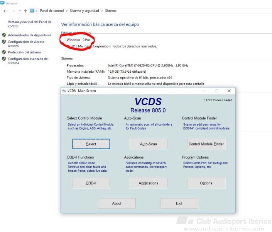Click the back arrow in Sistema window

(x=5, y=11)
